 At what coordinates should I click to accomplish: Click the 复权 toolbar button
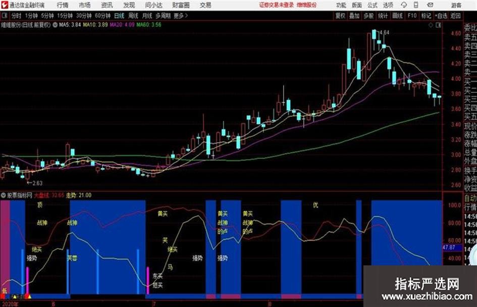pyautogui.click(x=340, y=16)
